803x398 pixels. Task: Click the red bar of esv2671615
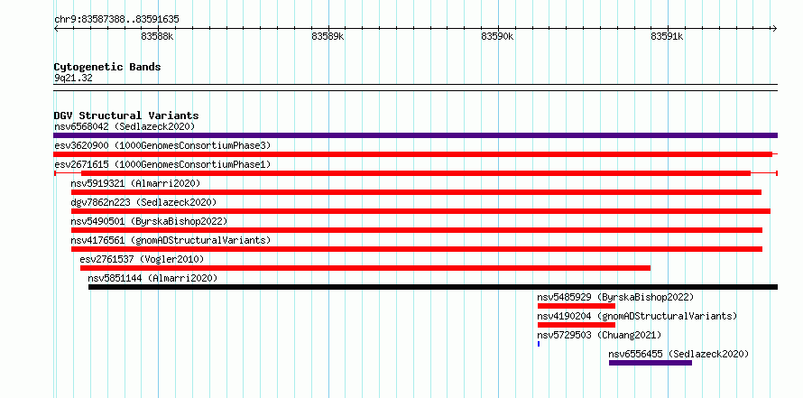tap(416, 173)
